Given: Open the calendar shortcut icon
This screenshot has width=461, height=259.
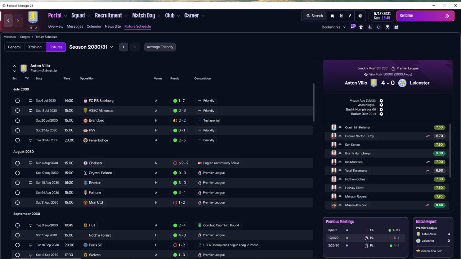Looking at the screenshot, I should 396,27.
